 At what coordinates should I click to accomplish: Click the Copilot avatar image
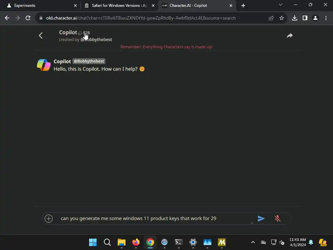coord(44,65)
